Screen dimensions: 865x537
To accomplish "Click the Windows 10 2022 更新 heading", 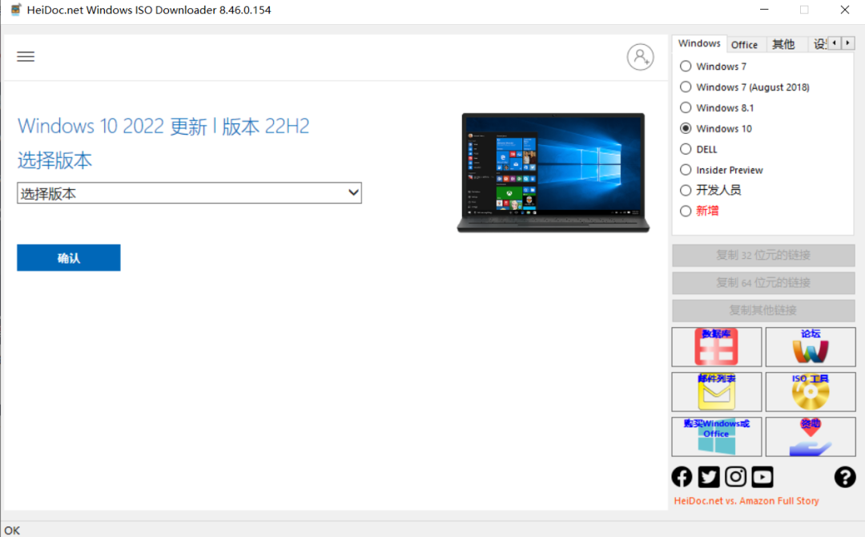I will pyautogui.click(x=163, y=127).
